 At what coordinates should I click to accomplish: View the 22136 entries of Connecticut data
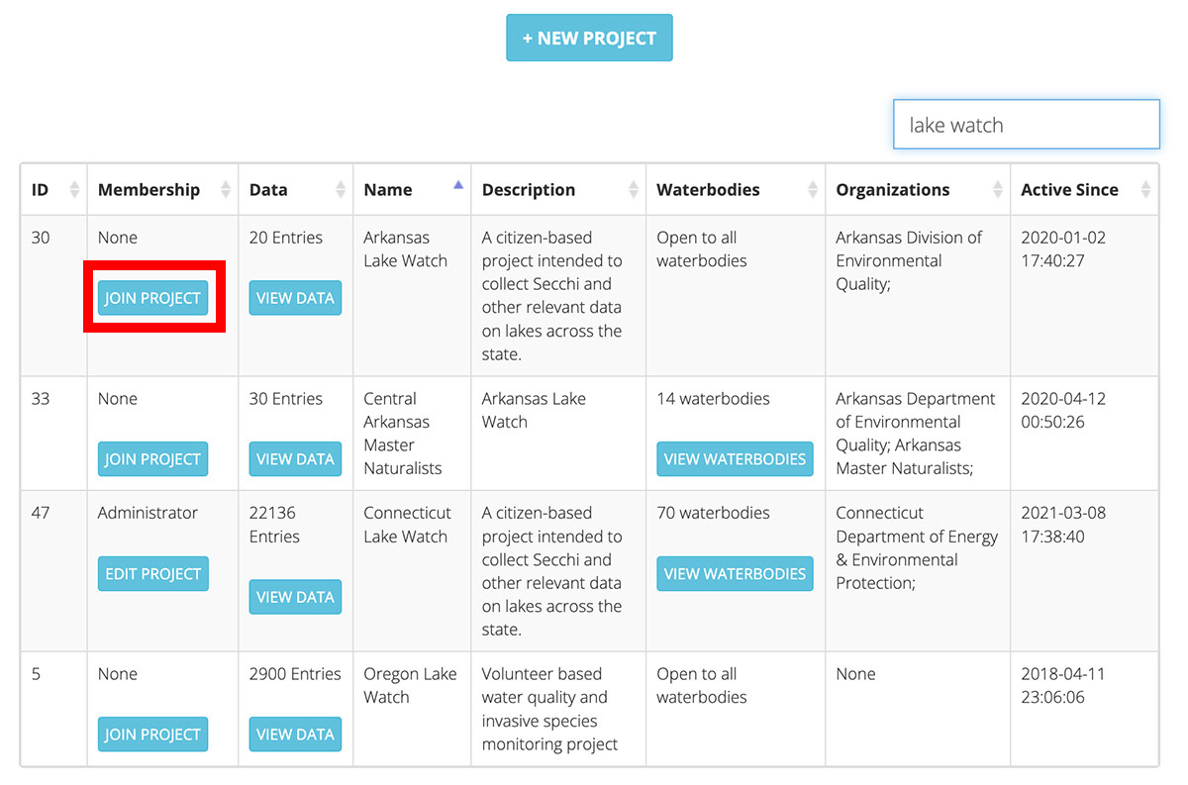(x=295, y=597)
